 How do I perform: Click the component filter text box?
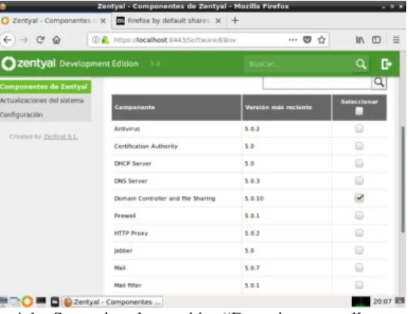pos(317,83)
